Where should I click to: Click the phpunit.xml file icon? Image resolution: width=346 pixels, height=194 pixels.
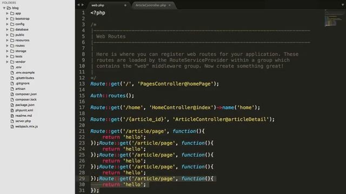12,110
